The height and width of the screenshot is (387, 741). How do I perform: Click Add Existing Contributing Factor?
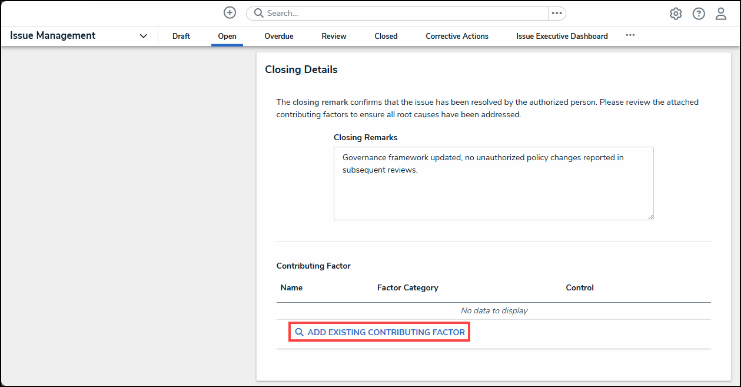click(x=379, y=332)
